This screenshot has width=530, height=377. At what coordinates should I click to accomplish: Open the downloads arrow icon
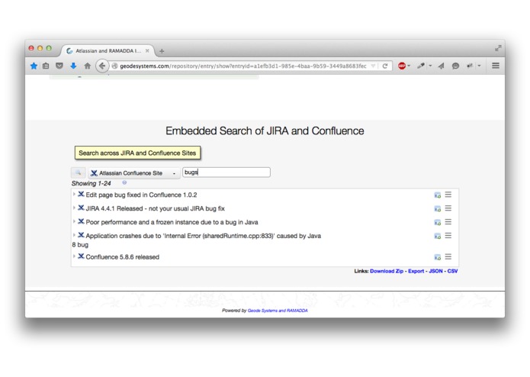(x=73, y=66)
